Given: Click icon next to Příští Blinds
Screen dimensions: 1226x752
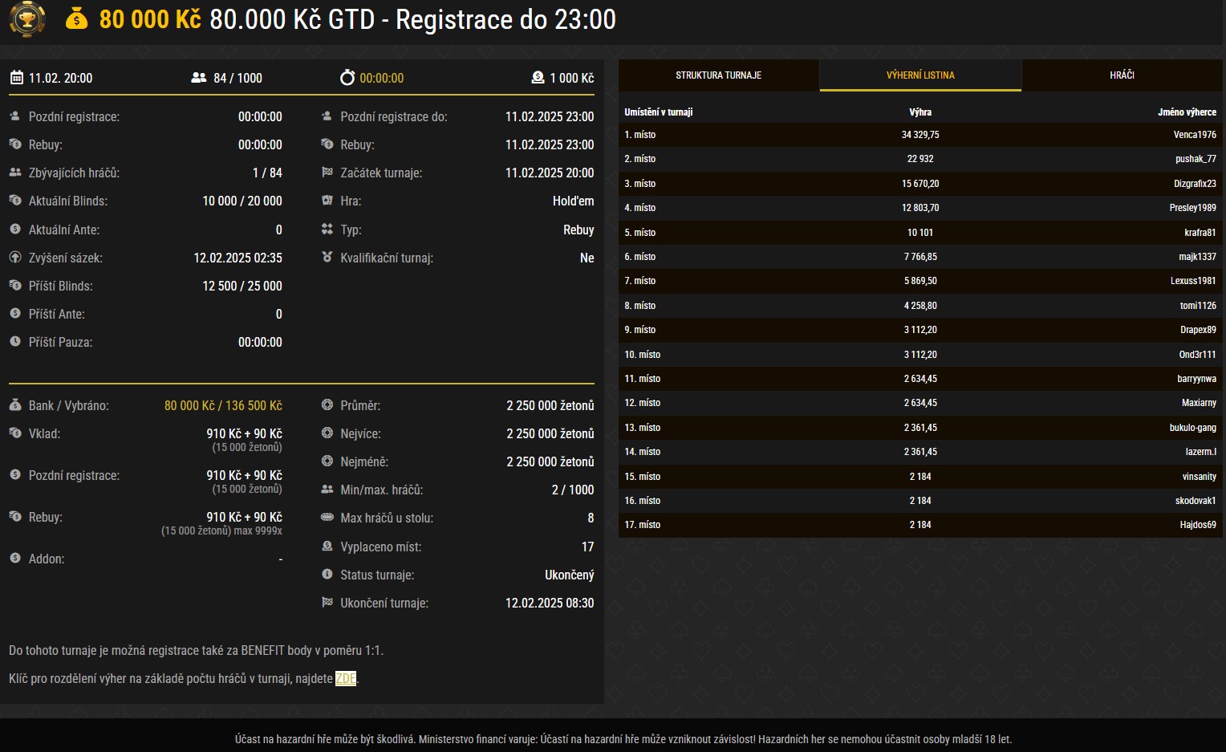Looking at the screenshot, I should [15, 286].
